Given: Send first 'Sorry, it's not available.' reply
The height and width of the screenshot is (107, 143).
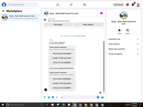Looking at the screenshot, I should (62, 62).
